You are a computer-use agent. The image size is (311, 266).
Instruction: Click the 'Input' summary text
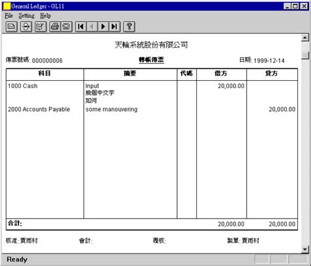click(x=92, y=86)
